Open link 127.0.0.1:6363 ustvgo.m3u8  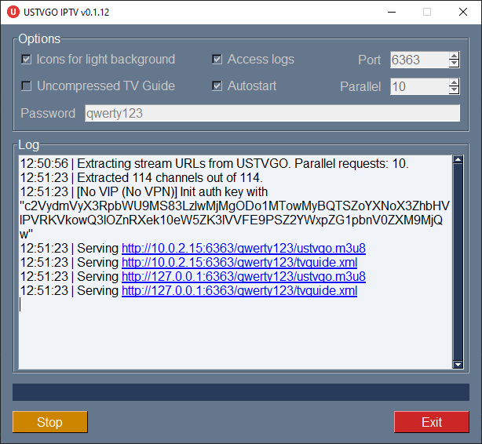(x=243, y=277)
